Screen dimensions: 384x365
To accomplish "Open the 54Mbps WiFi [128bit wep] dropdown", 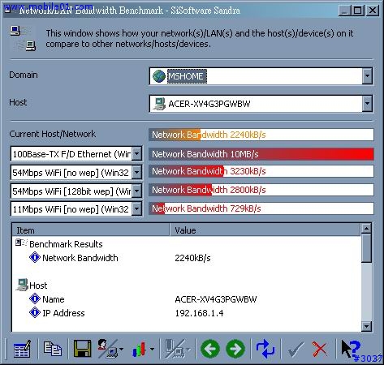I will coord(137,191).
